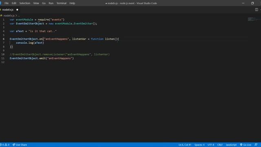Click emit on line 11

pyautogui.click(x=42, y=58)
